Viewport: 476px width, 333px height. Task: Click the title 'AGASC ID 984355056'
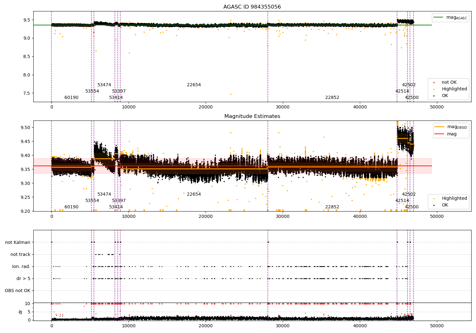(252, 7)
